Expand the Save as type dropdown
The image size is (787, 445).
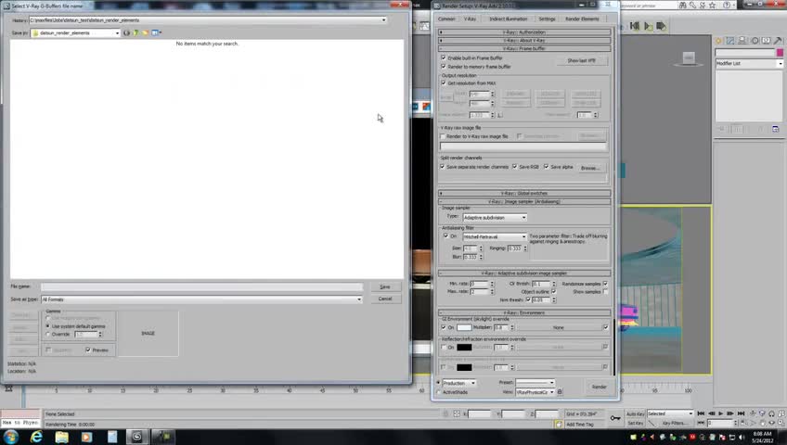coord(201,299)
